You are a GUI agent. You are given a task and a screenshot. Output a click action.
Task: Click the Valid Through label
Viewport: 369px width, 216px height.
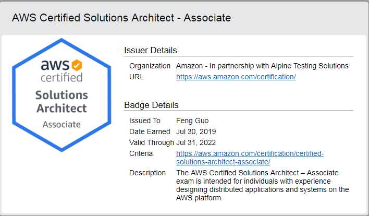click(151, 142)
